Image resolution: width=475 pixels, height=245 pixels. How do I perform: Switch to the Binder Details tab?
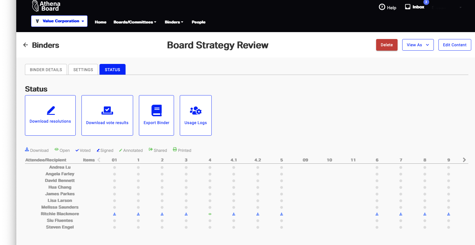(46, 69)
